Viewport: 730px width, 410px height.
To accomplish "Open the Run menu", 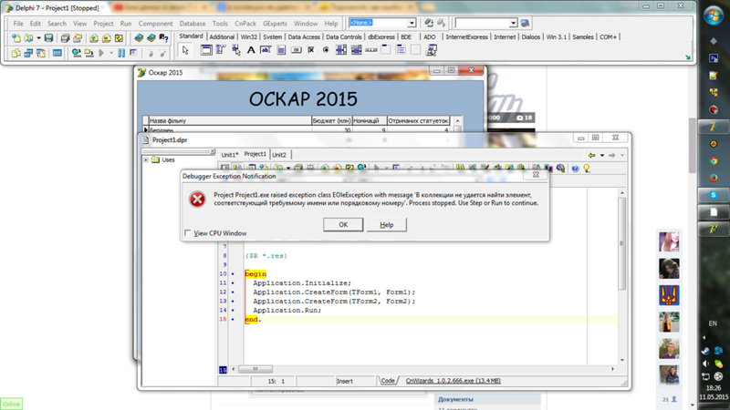I will point(126,24).
